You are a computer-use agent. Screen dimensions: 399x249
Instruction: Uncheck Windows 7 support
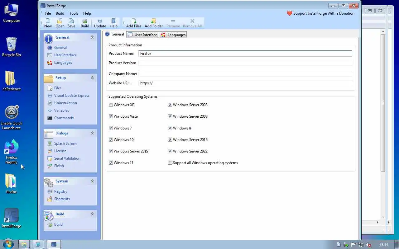(x=111, y=128)
